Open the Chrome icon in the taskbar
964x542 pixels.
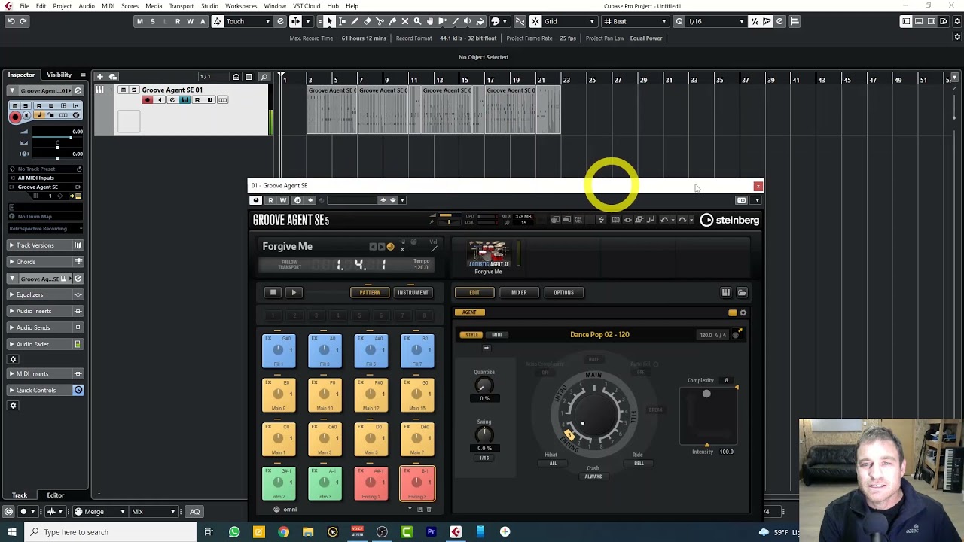pyautogui.click(x=283, y=532)
